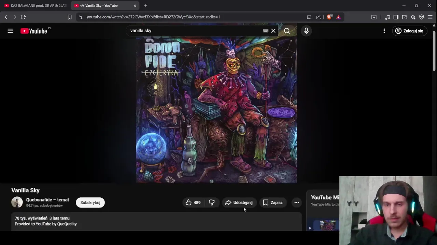Click the magnifier search button

[287, 31]
